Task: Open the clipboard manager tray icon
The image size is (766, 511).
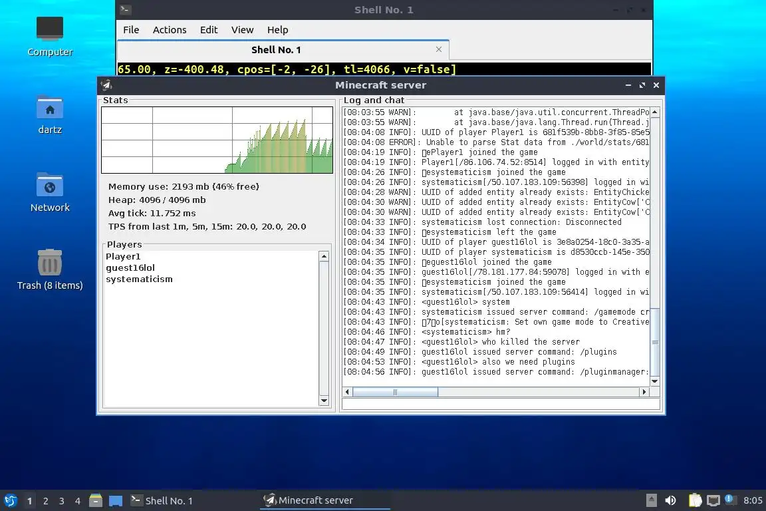Action: tap(695, 500)
